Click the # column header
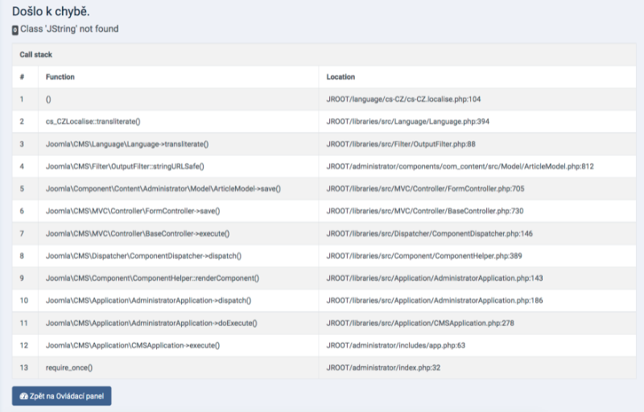Image resolution: width=644 pixels, height=412 pixels. click(x=22, y=77)
